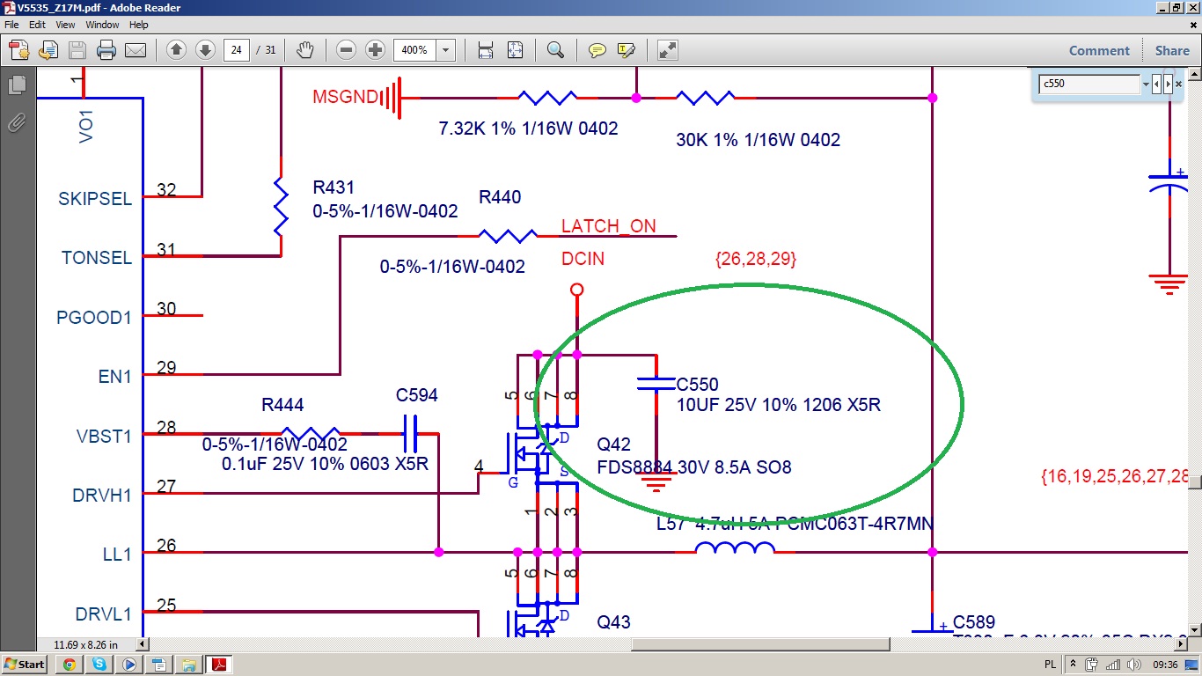Print the document using printer icon
This screenshot has width=1202, height=676.
click(x=106, y=50)
